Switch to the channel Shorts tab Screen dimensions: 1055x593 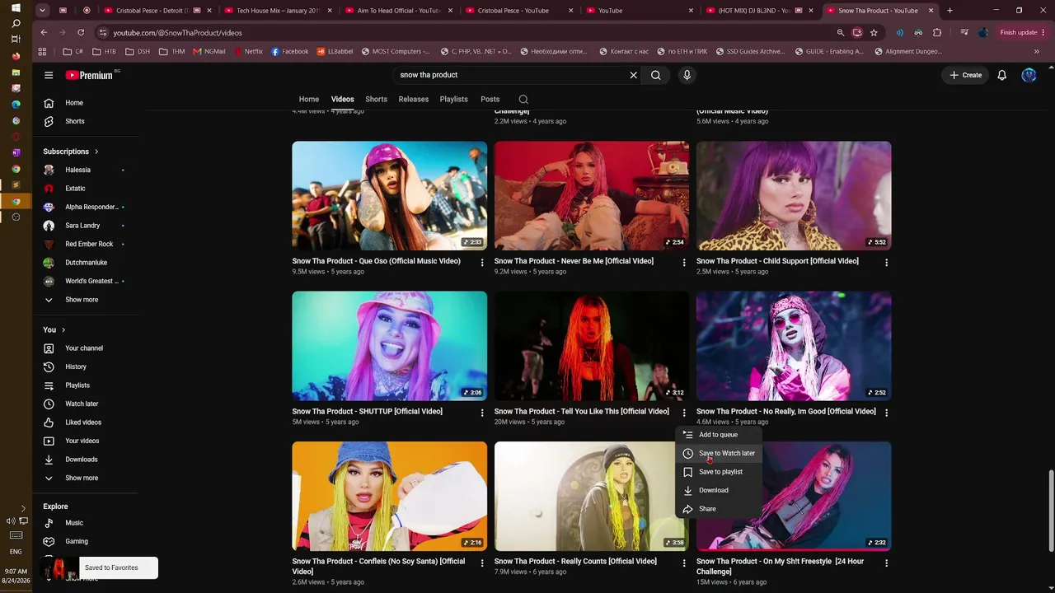[376, 100]
